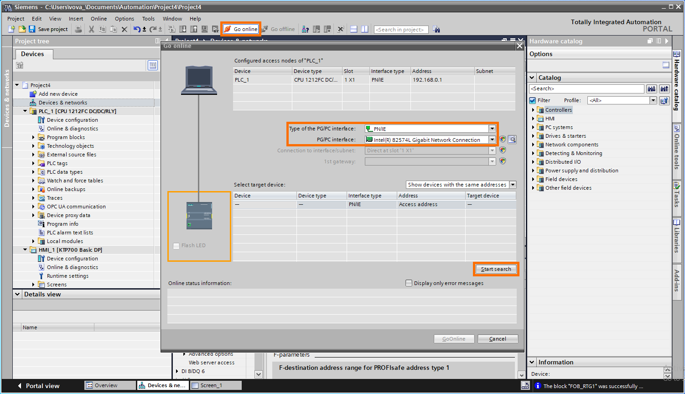Screen dimensions: 685x394
Task: Click the Redo arrow icon
Action: coord(154,29)
